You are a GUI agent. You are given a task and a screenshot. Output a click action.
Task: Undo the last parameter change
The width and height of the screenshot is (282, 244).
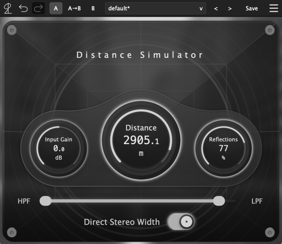tap(23, 9)
